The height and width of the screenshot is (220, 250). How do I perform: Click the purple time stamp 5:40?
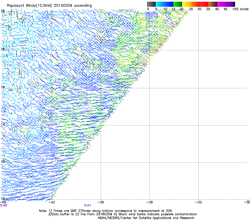(3, 205)
